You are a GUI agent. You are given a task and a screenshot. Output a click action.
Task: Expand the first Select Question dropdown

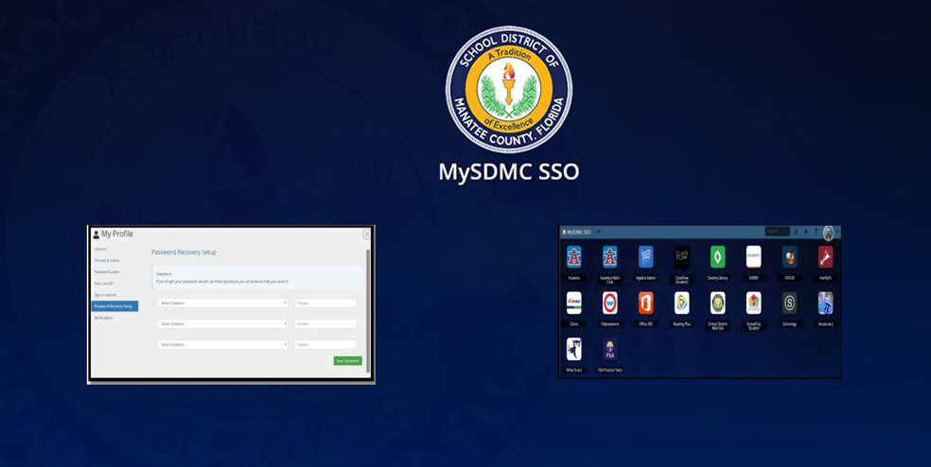[222, 303]
